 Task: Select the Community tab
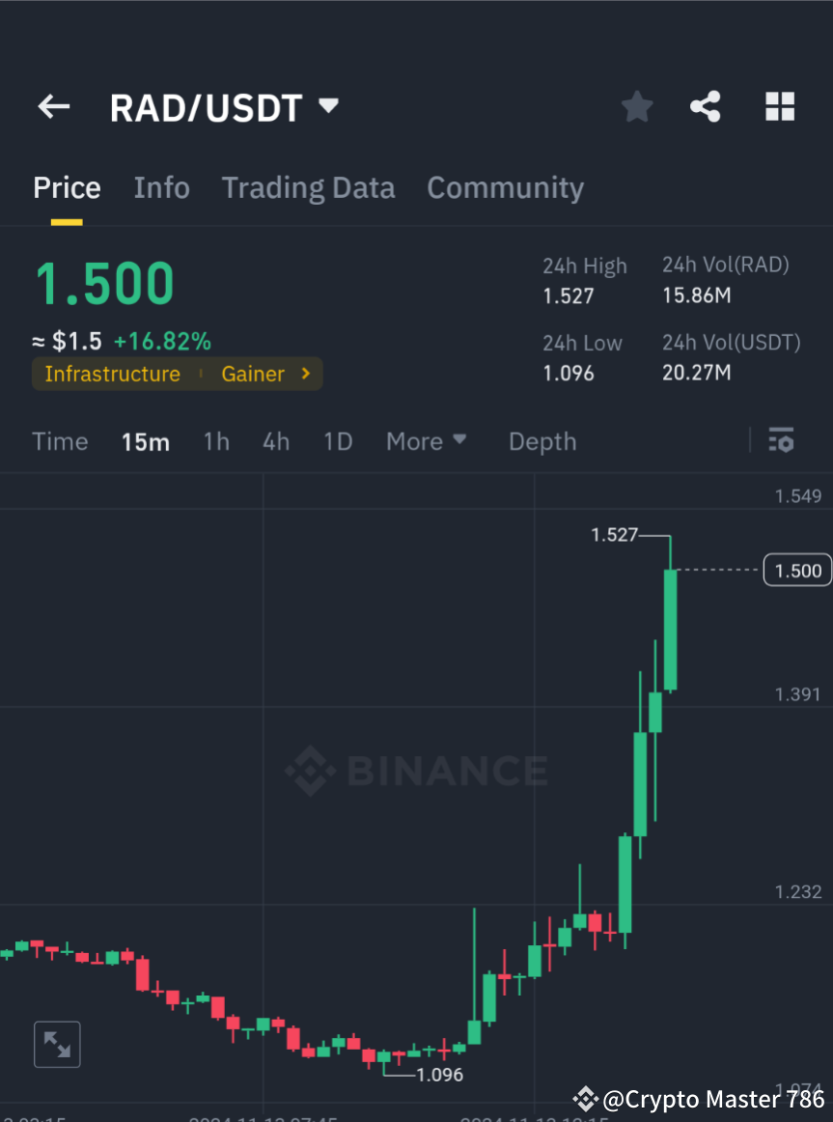505,187
